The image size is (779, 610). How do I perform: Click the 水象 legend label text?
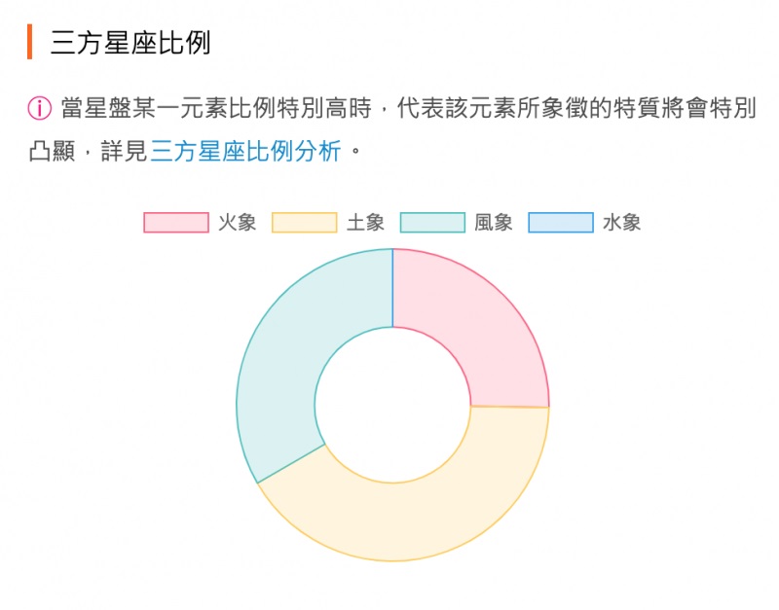pyautogui.click(x=621, y=223)
